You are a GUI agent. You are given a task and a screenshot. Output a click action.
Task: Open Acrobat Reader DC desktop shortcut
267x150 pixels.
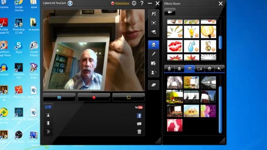point(4,26)
